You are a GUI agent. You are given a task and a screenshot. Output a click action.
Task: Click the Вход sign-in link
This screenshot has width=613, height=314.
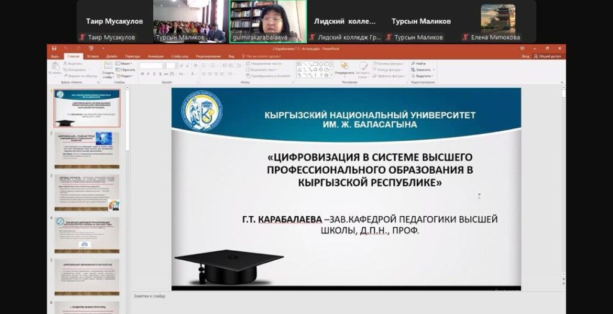pos(526,56)
